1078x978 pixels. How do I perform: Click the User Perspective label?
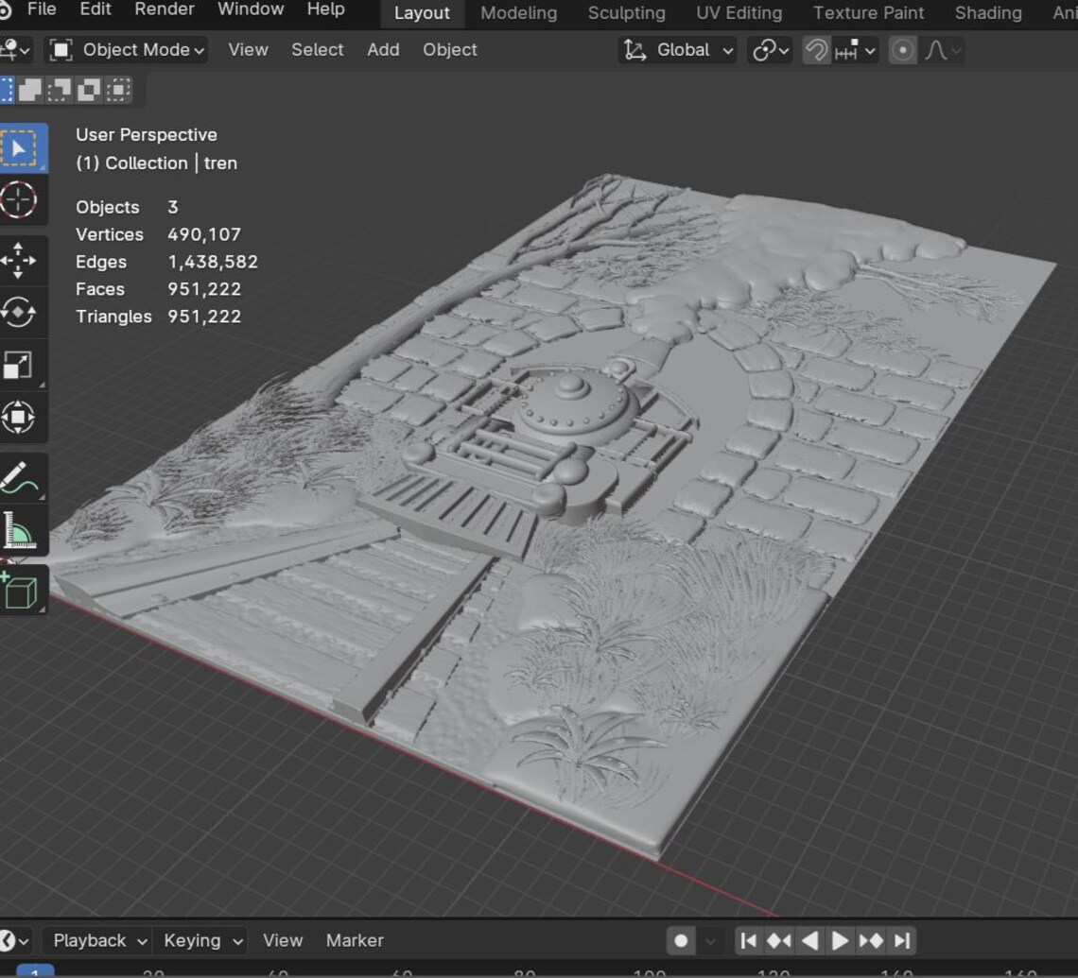tap(147, 134)
